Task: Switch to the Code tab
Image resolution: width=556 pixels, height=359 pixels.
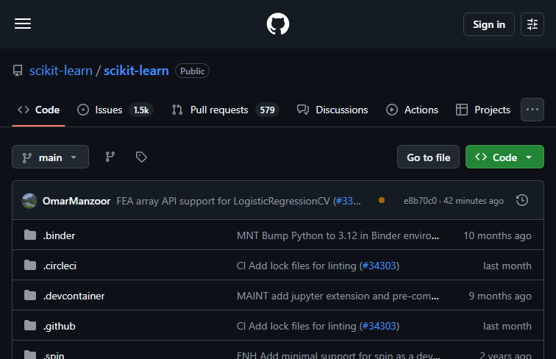Action: (39, 110)
